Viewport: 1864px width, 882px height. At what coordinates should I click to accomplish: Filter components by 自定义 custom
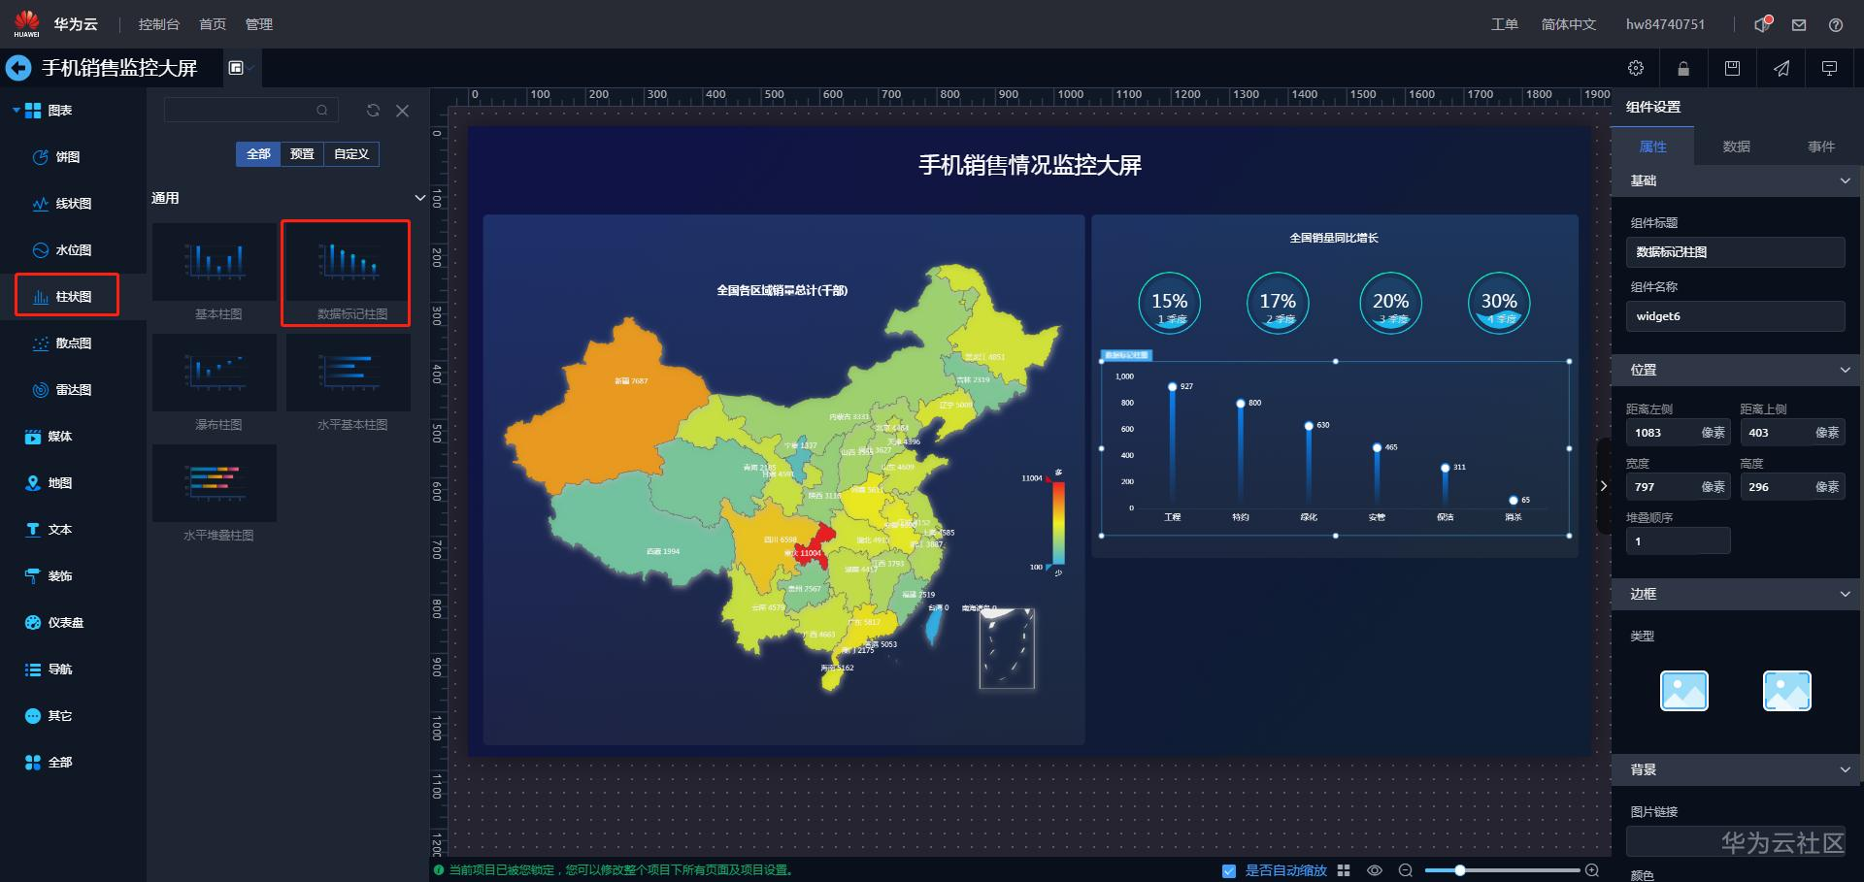tap(351, 154)
